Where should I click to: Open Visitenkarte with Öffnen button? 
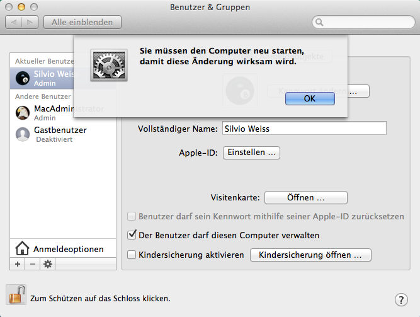[306, 198]
